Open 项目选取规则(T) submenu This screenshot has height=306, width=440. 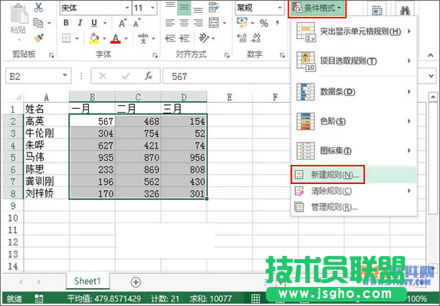[354, 61]
